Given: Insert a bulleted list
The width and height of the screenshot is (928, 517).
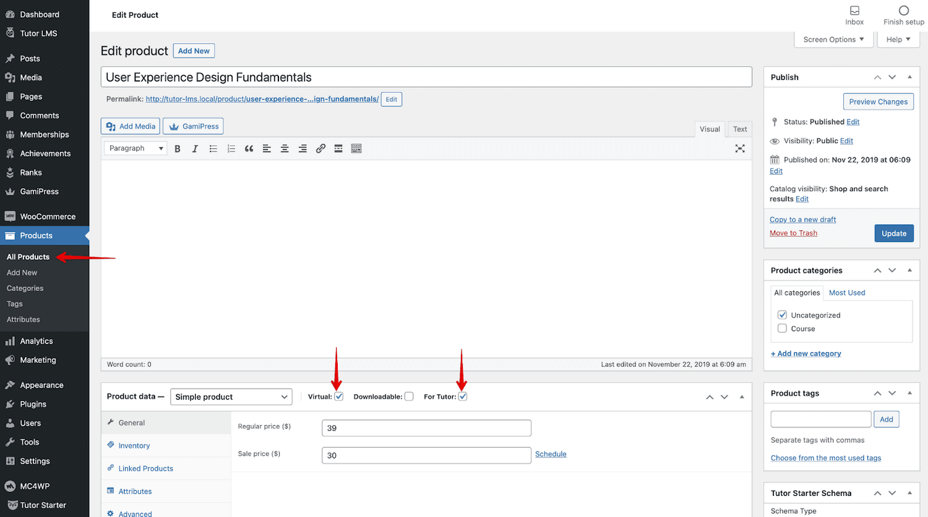Looking at the screenshot, I should (x=213, y=149).
